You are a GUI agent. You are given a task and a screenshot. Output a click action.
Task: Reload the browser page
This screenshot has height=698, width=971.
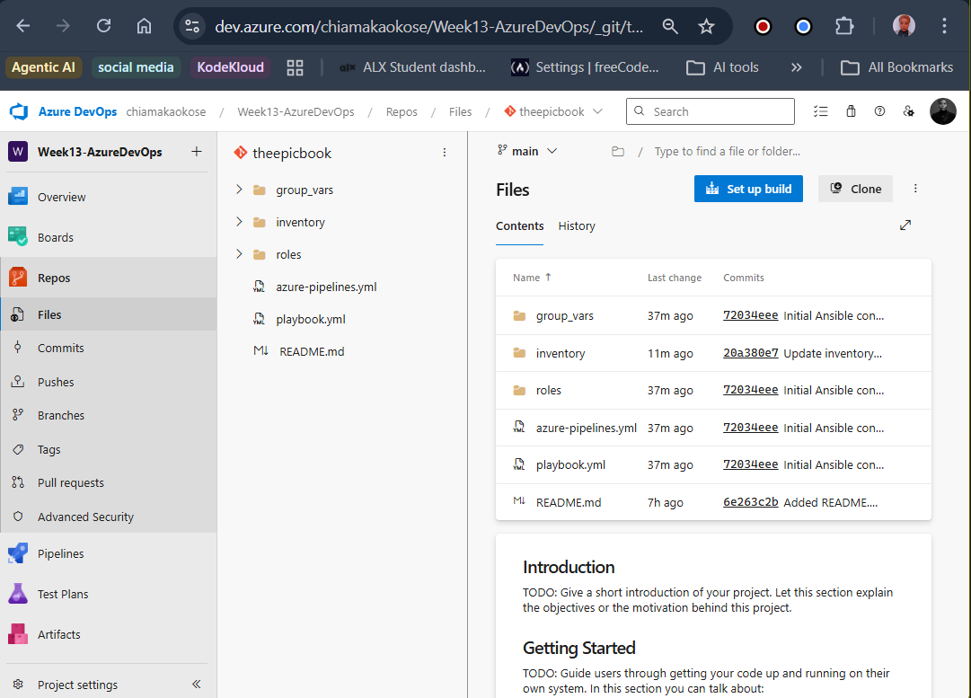tap(103, 26)
